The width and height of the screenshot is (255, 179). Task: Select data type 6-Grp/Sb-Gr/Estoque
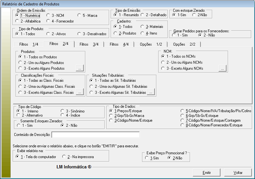[x=182, y=116]
